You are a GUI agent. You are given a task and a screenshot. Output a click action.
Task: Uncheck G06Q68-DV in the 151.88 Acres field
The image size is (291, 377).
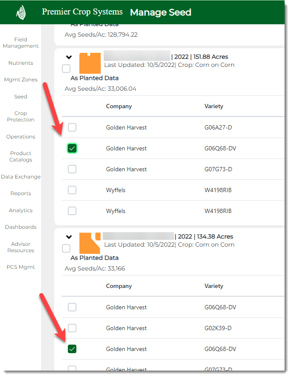(72, 148)
